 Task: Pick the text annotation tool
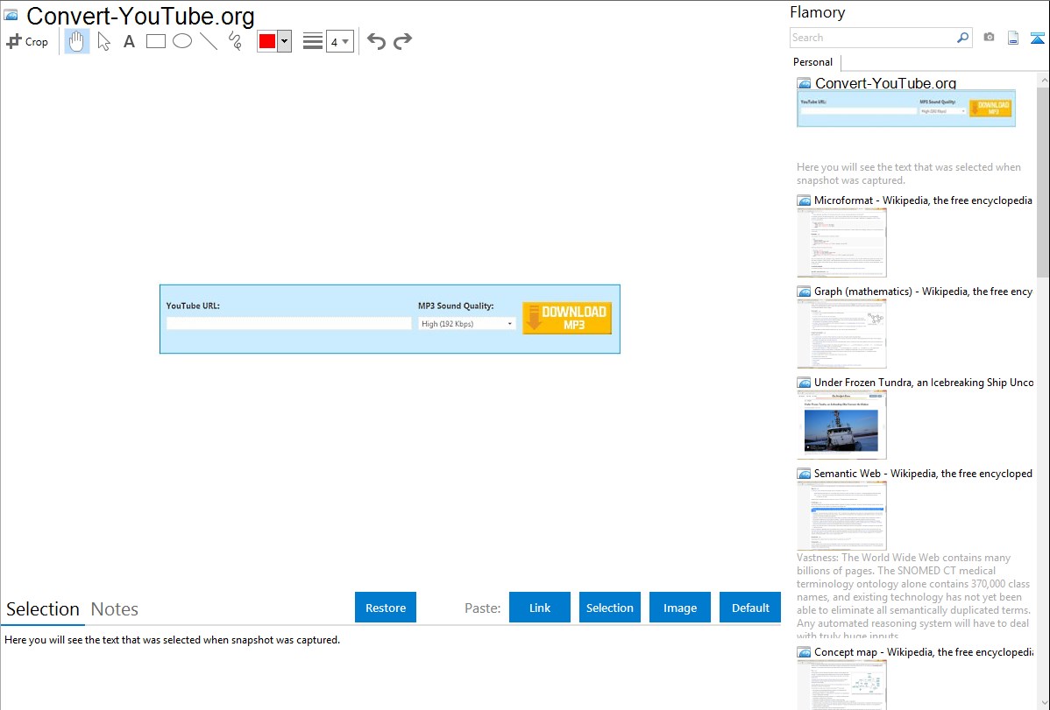coord(129,41)
